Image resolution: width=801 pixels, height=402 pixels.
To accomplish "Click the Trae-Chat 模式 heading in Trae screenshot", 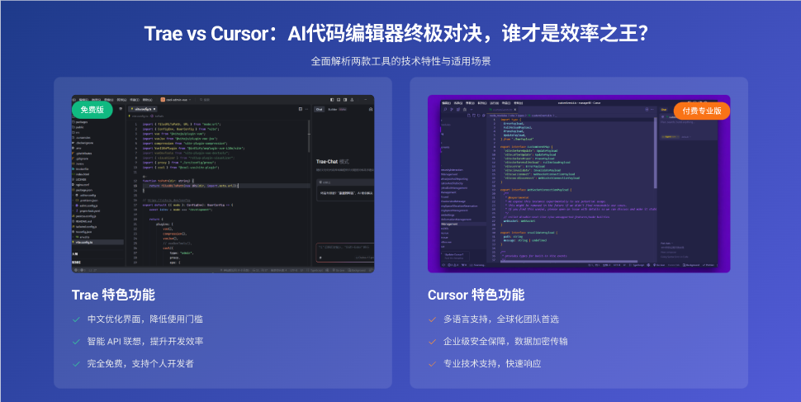I will click(x=333, y=162).
